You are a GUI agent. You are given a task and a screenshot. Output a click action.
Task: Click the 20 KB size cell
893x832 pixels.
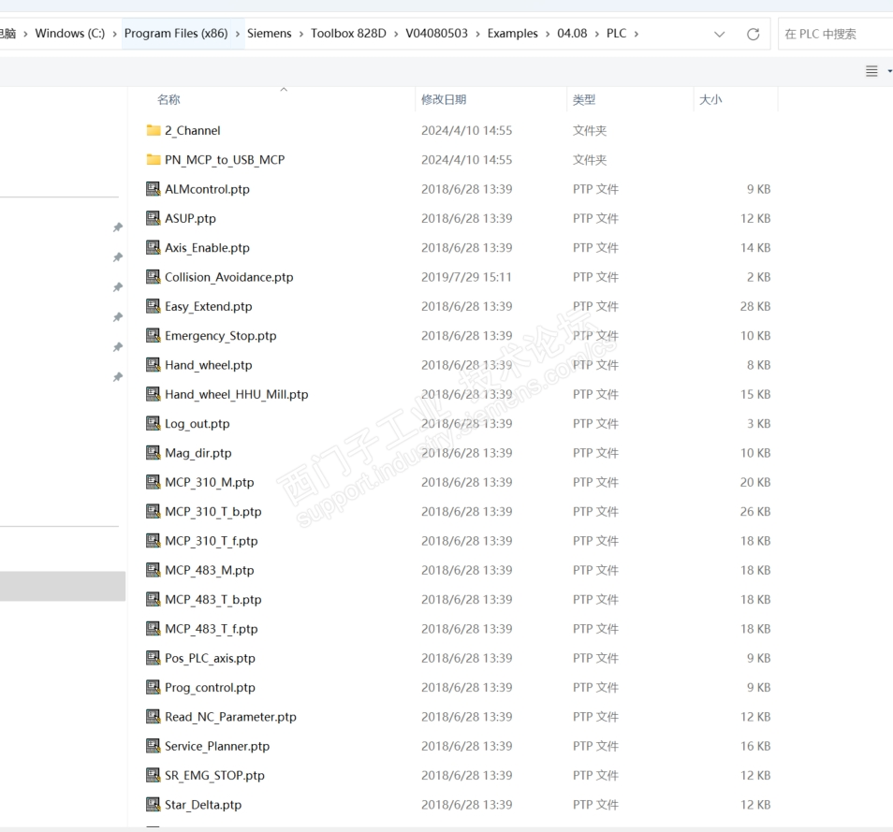pos(755,482)
